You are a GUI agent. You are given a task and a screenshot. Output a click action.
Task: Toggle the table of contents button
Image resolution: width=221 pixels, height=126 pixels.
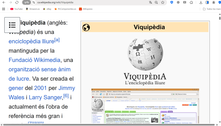pyautogui.click(x=12, y=25)
